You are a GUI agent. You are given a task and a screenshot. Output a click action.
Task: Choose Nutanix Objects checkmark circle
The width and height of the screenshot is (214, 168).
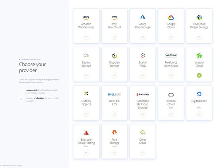(x=86, y=114)
